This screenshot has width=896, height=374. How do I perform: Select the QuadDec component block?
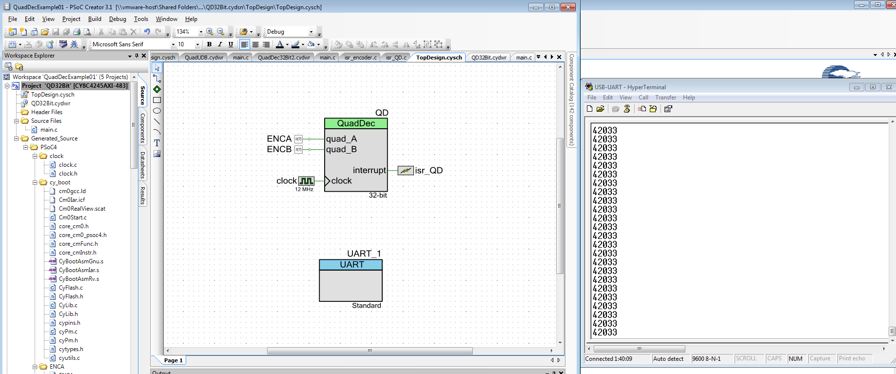pos(356,155)
